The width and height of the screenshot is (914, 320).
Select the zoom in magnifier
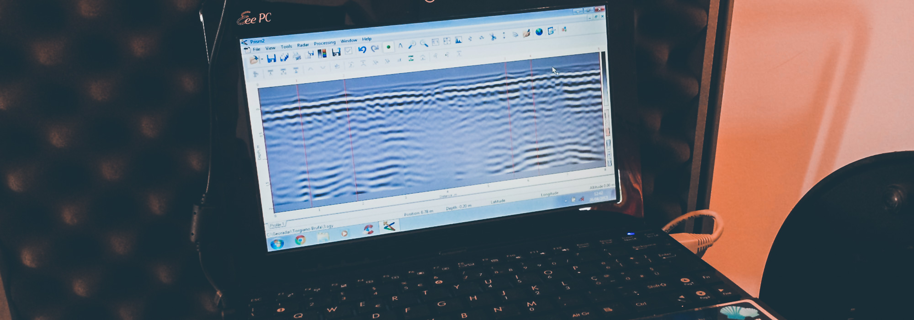click(412, 44)
